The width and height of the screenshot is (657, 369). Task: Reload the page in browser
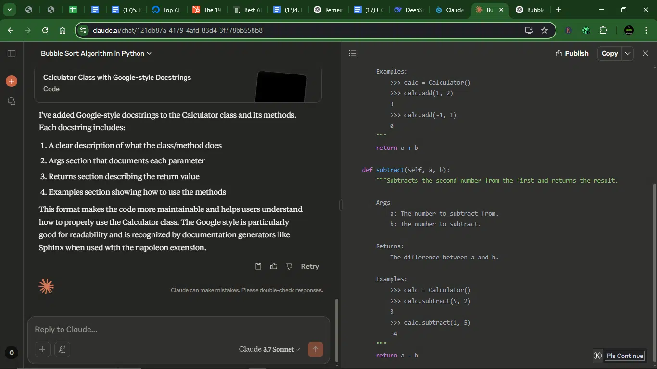(45, 30)
